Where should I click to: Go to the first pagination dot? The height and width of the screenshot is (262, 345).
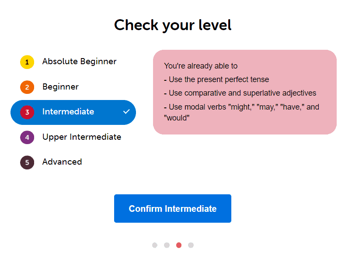[x=155, y=245]
